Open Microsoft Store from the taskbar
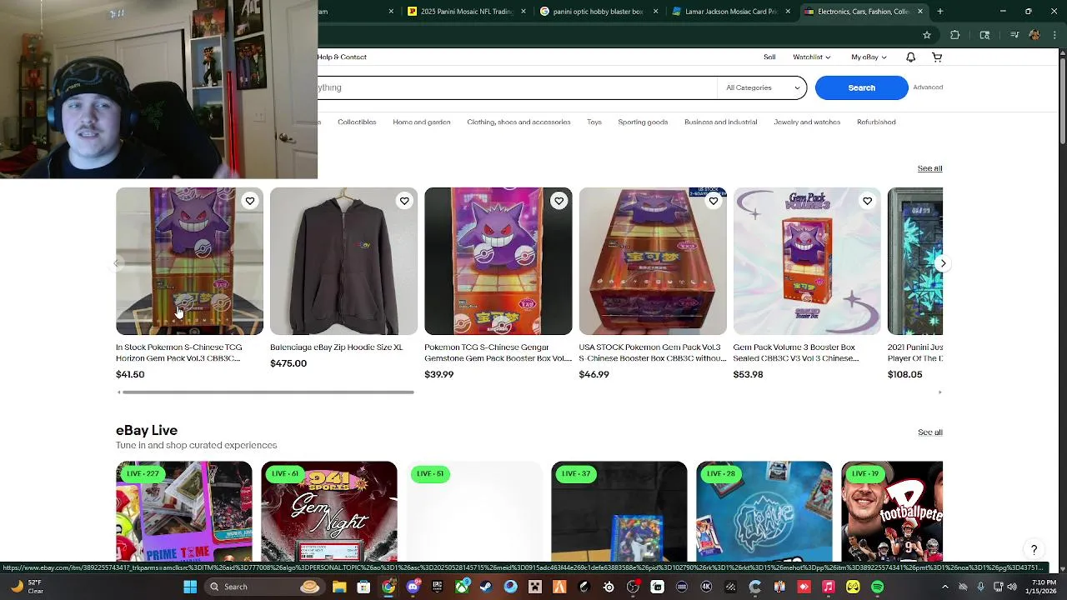Viewport: 1067px width, 600px height. 363,587
